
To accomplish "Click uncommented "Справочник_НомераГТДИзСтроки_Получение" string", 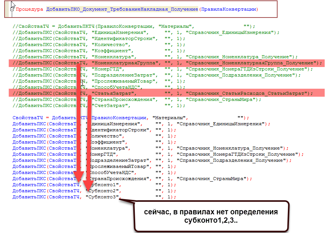I will (238, 154).
